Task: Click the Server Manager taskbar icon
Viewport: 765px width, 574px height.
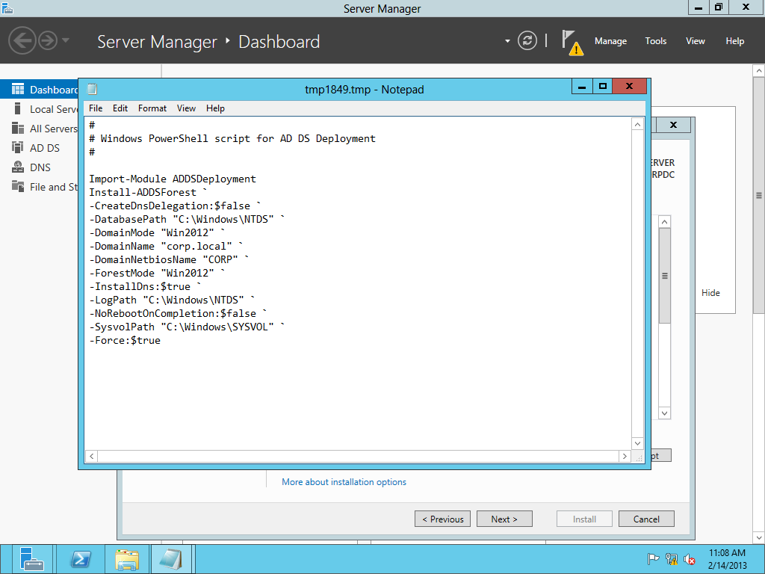Action: [31, 559]
